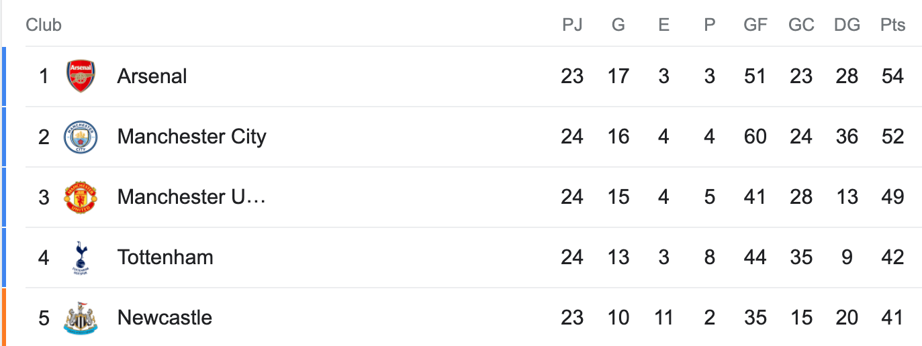Viewport: 922px width, 346px height.
Task: Click Arsenal's 54 points value
Action: click(x=892, y=76)
